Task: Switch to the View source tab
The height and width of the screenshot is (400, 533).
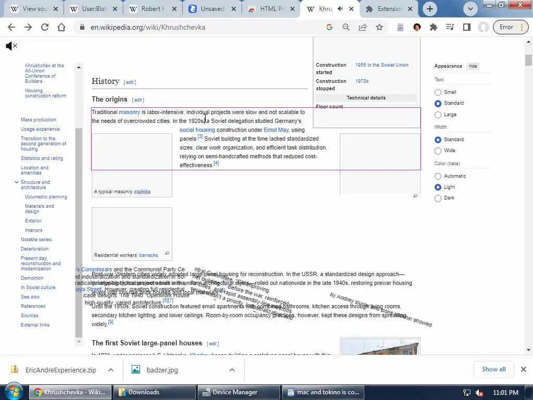Action: [x=34, y=9]
